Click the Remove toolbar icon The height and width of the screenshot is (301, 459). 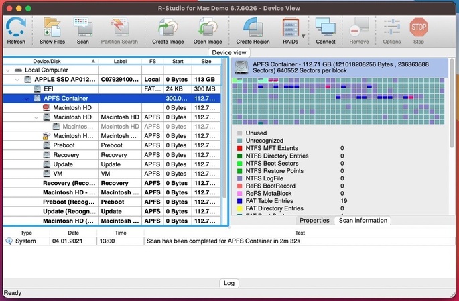pyautogui.click(x=359, y=27)
